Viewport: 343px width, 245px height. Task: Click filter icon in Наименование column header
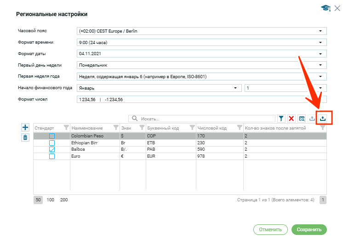[115, 128]
